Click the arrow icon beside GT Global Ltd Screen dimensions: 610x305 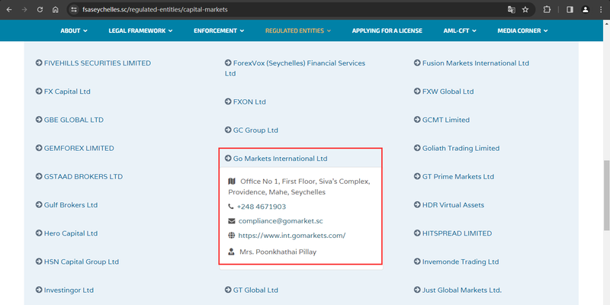point(228,291)
